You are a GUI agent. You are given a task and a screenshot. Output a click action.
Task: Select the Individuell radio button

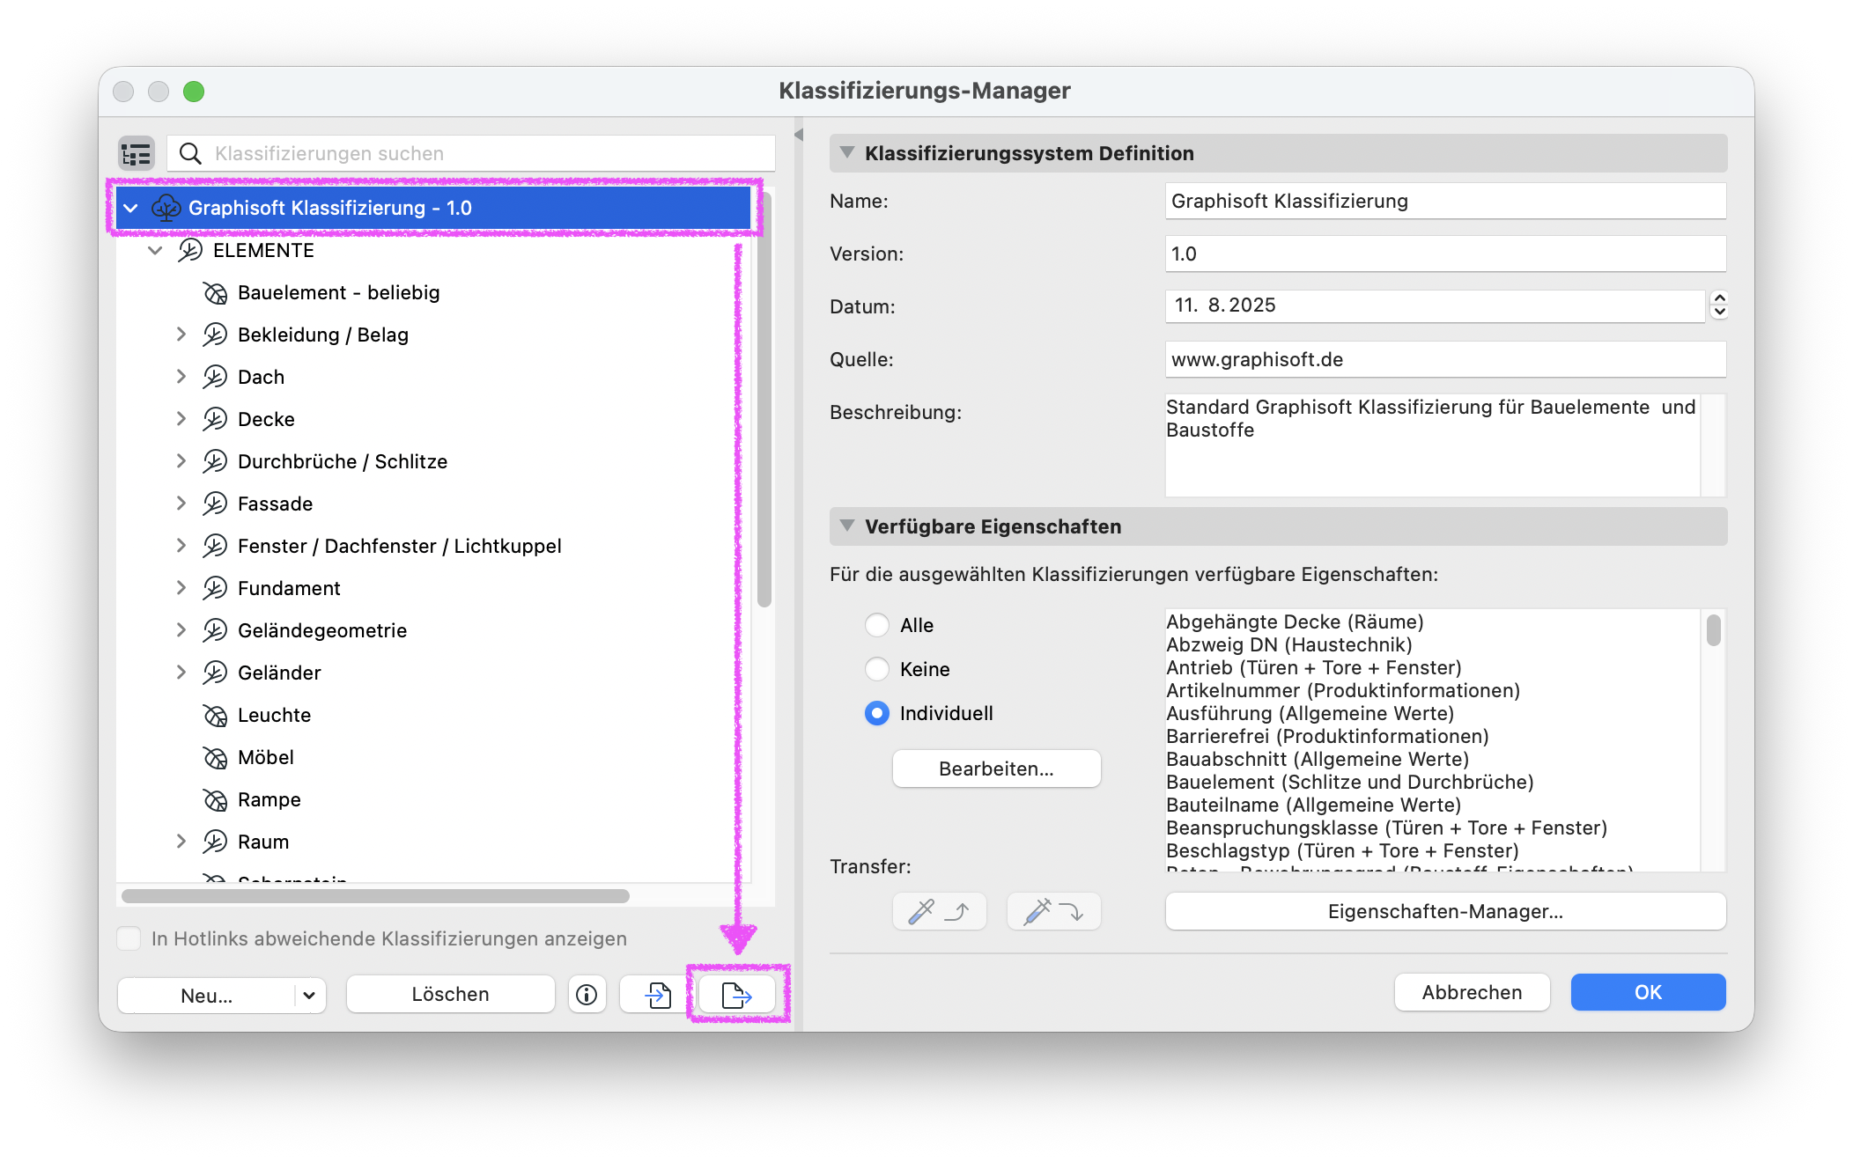(877, 713)
